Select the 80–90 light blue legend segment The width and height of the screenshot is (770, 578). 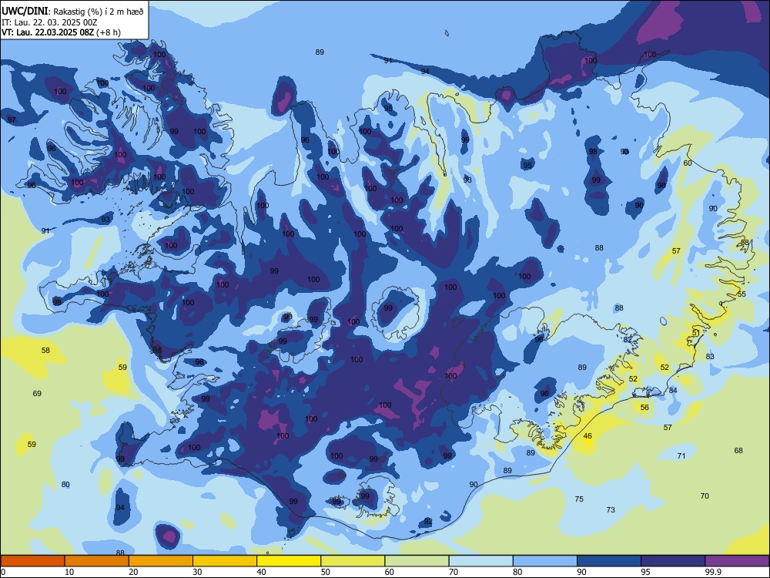click(x=545, y=561)
